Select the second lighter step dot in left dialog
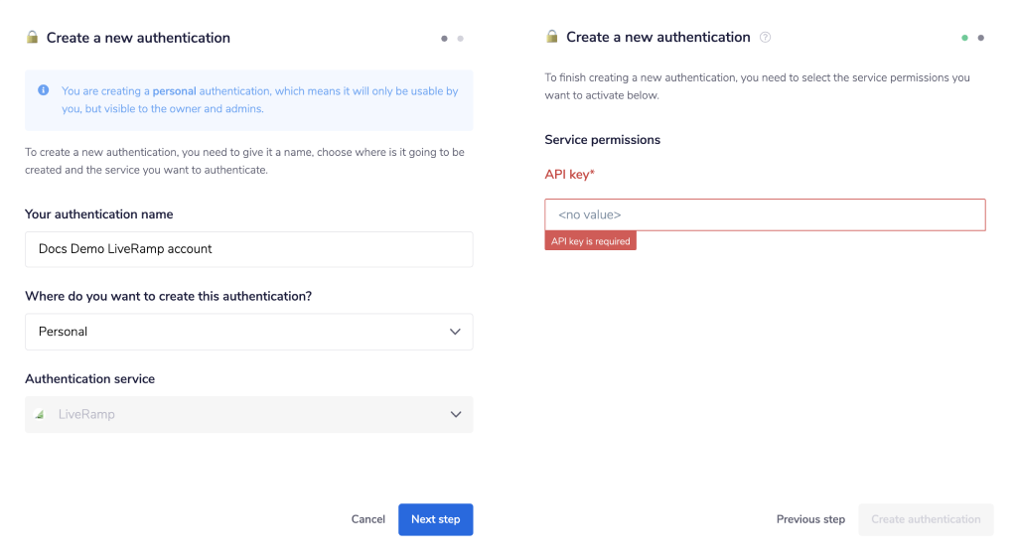This screenshot has width=1018, height=559. tap(460, 39)
